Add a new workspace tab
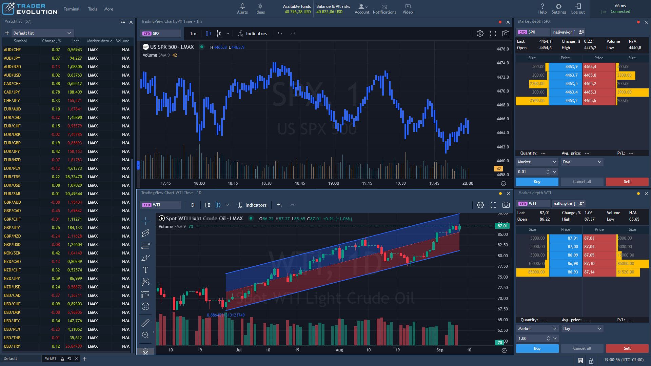This screenshot has height=366, width=651. tap(85, 359)
